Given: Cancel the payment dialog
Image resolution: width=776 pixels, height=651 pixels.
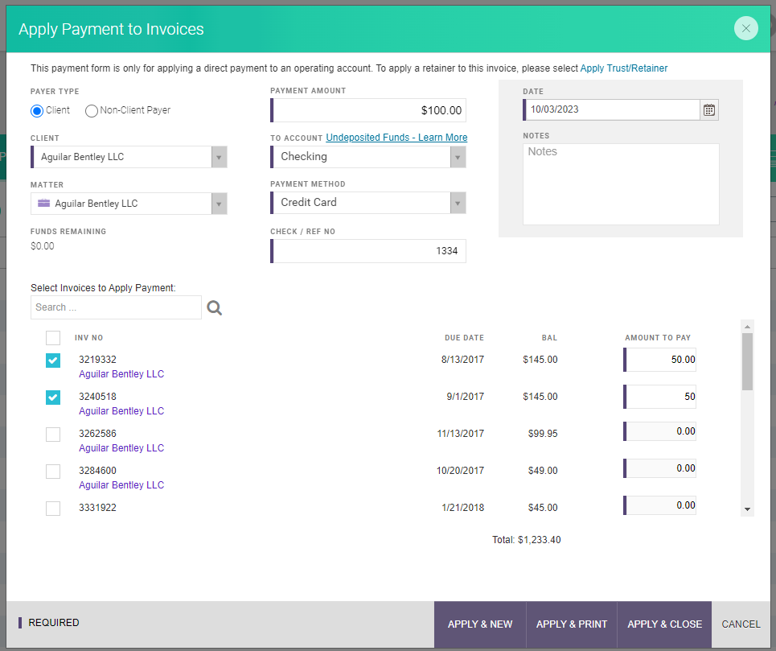Looking at the screenshot, I should pos(740,624).
